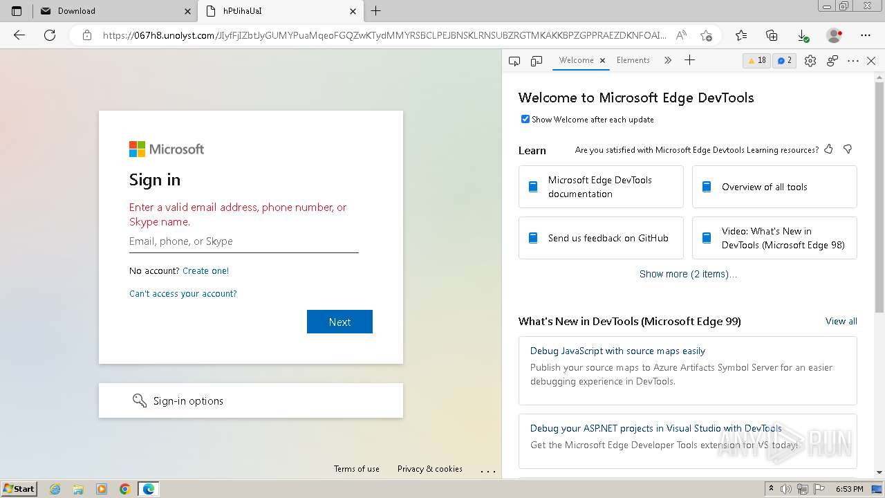
Task: Toggle device emulation in DevTools
Action: (537, 61)
